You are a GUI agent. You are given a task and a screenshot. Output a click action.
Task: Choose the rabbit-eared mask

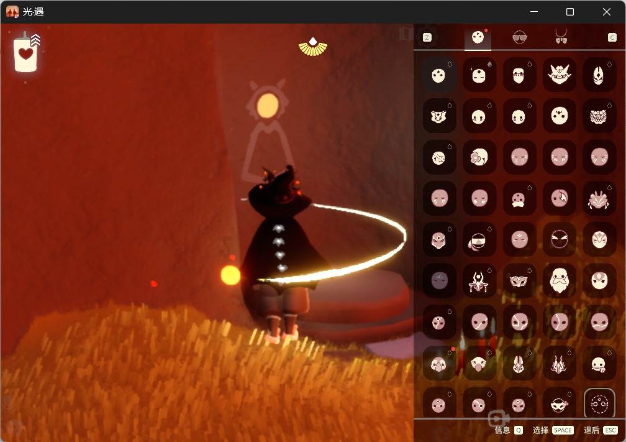(519, 363)
